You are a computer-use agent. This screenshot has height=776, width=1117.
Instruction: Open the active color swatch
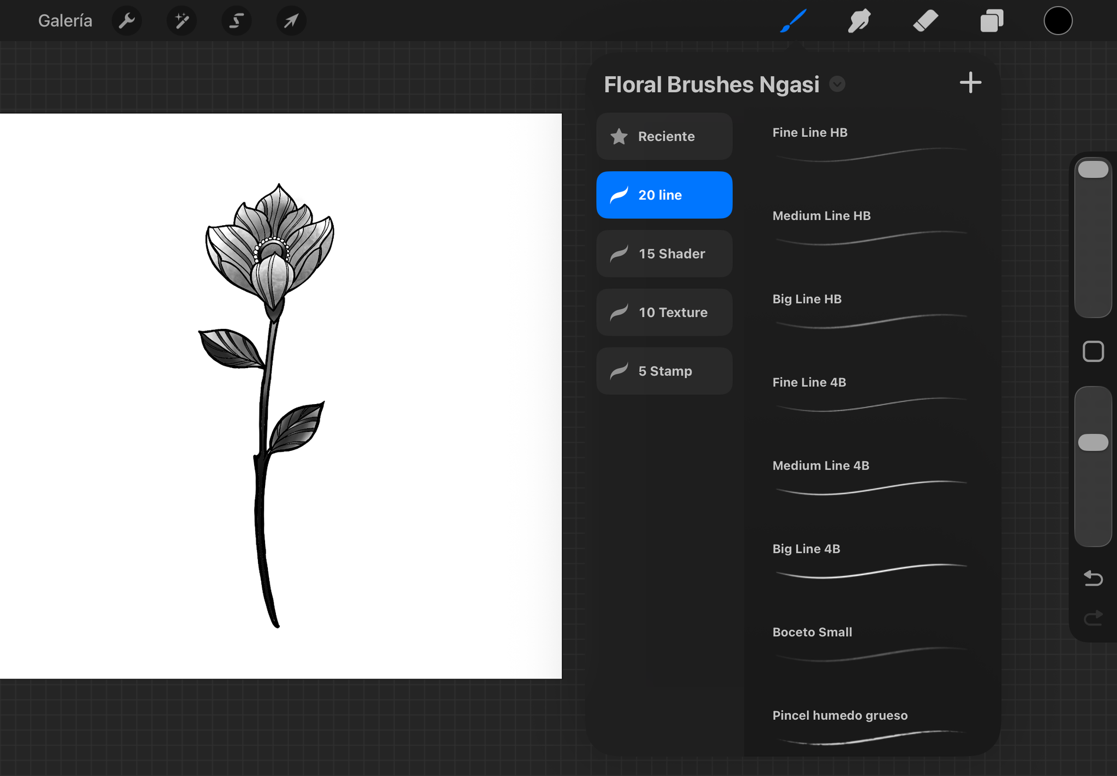tap(1057, 21)
